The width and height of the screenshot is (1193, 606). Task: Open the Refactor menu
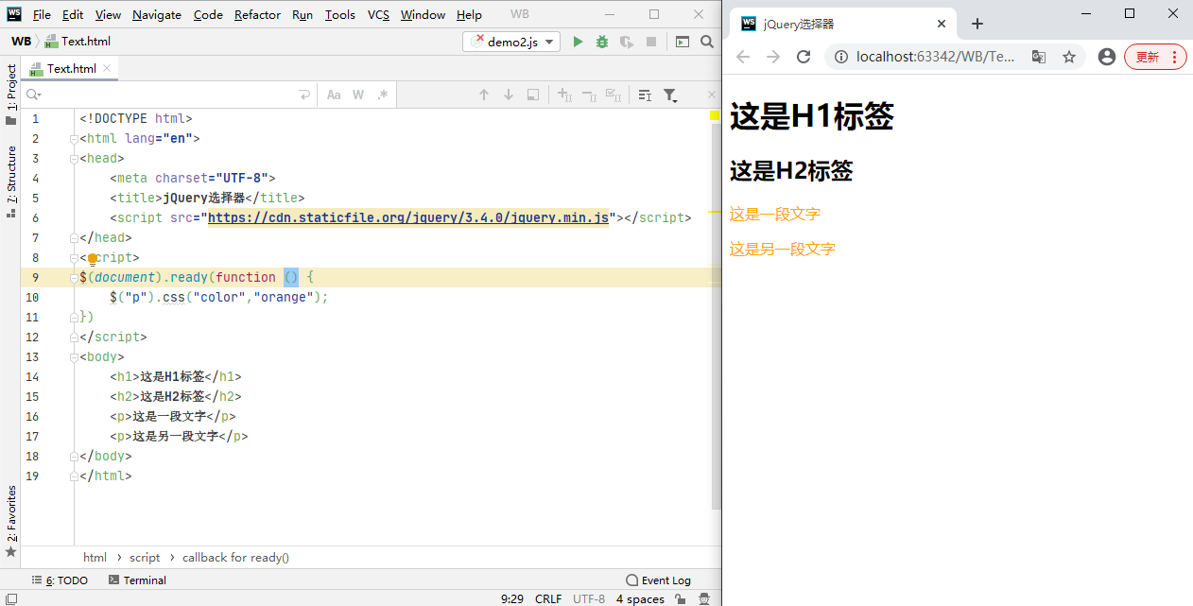point(257,14)
